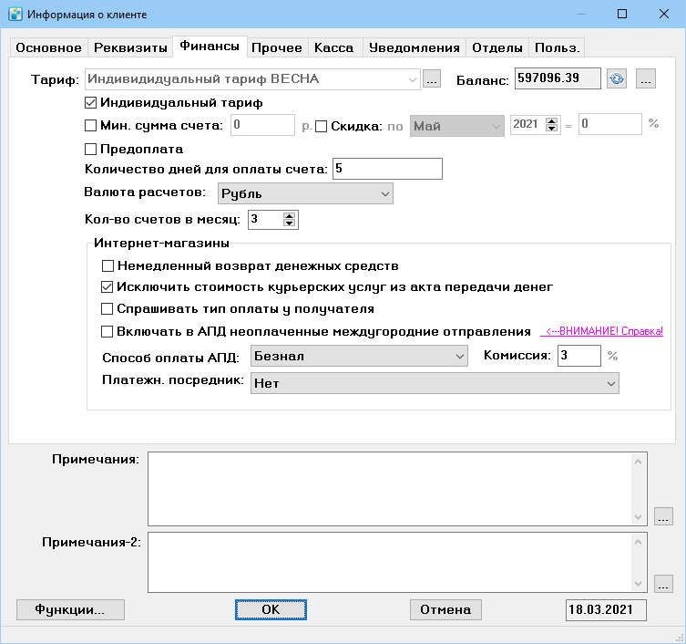This screenshot has height=644, width=686.
Task: Open Примечания editor ellipsis button
Action: point(663,516)
